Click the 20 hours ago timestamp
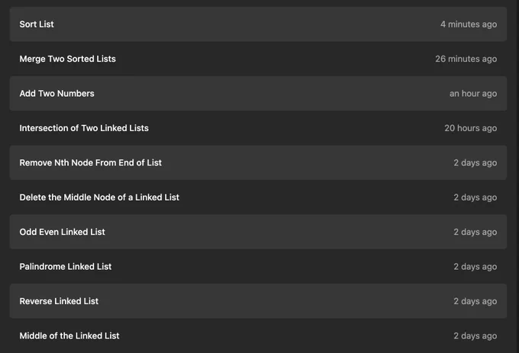This screenshot has height=353, width=519. pos(470,128)
